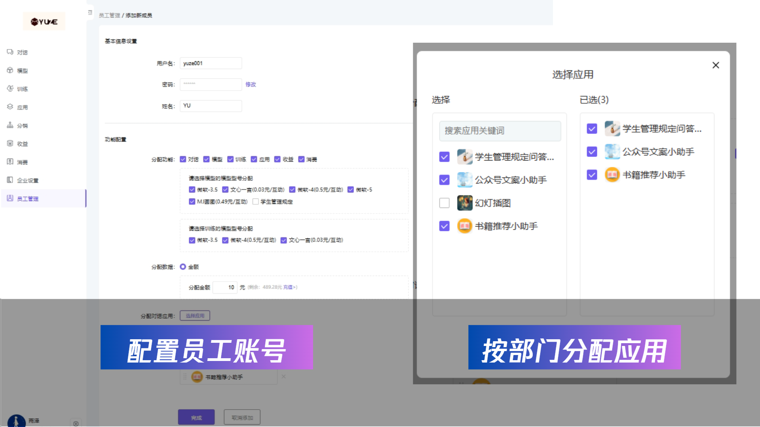The width and height of the screenshot is (760, 427).
Task: Toggle the MJ画图(0.49元/互动) checkbox
Action: click(192, 201)
